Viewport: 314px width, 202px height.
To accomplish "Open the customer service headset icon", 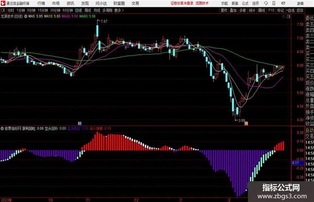I will click(266, 3).
